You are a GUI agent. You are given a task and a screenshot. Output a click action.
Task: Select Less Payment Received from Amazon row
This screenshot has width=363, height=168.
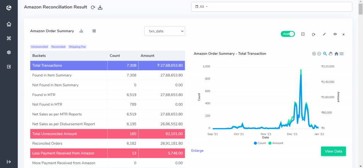pos(107,153)
